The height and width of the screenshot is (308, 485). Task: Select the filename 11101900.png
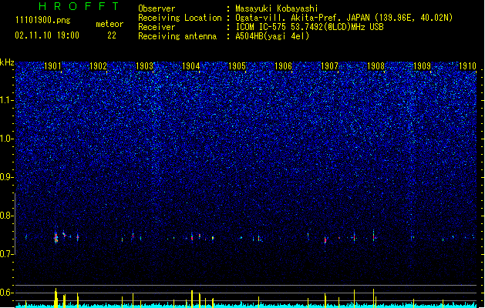click(x=43, y=20)
